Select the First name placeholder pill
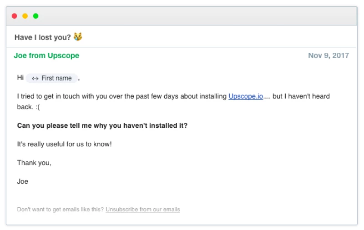This screenshot has width=364, height=230. (52, 78)
